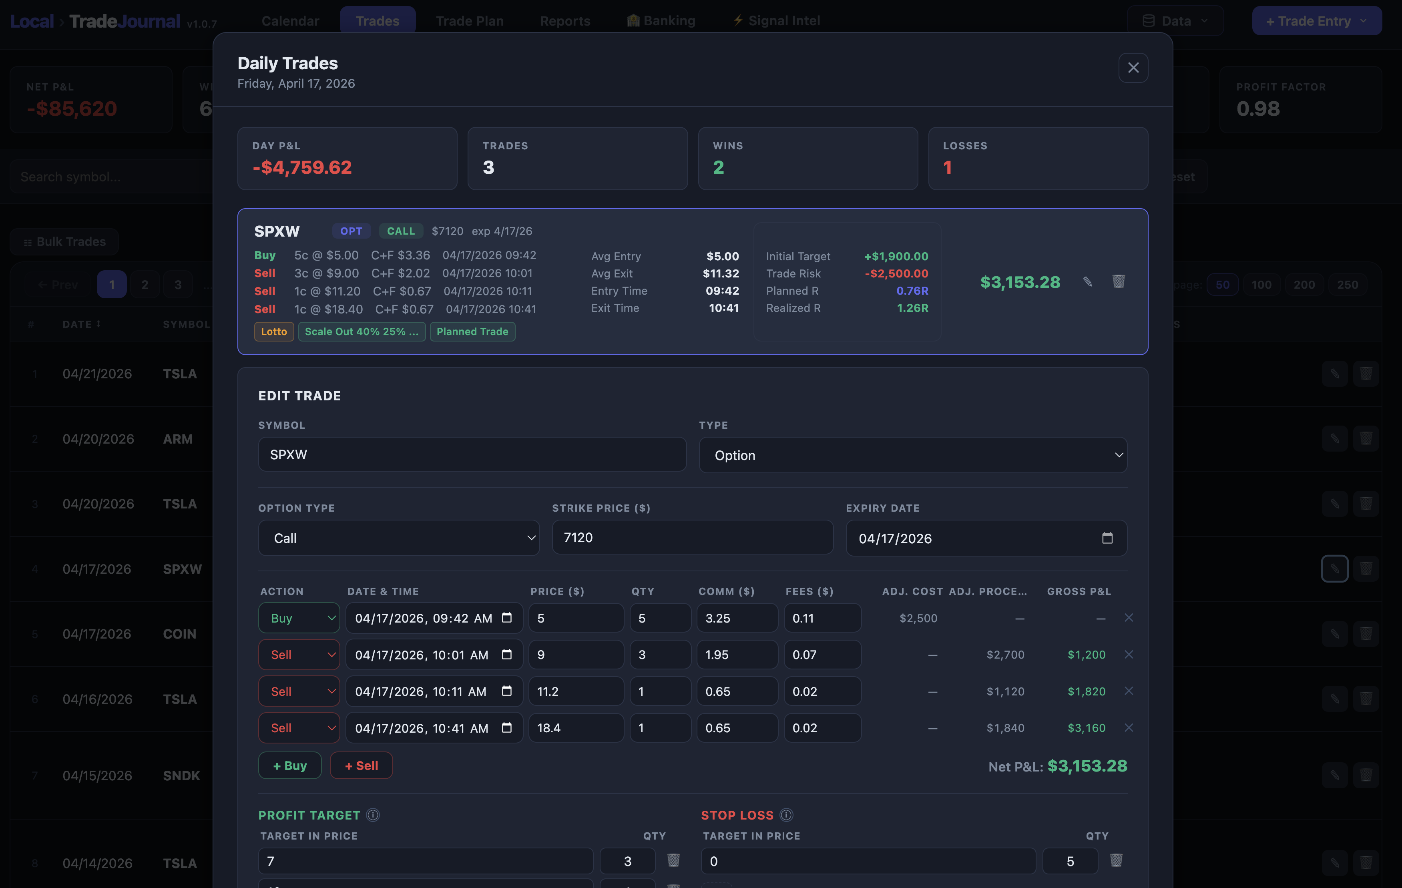Image resolution: width=1402 pixels, height=888 pixels.
Task: Open the Option Type dropdown showing Call
Action: 398,538
